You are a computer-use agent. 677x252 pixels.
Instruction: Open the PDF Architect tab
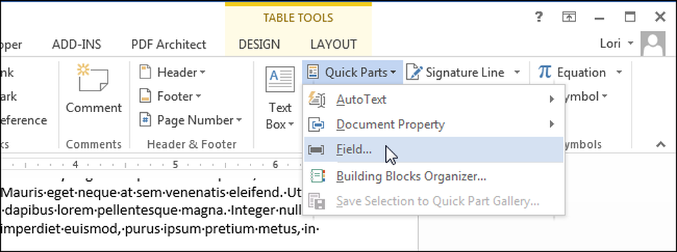click(169, 45)
